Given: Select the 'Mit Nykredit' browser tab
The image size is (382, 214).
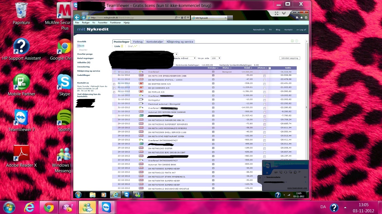Looking at the screenshot, I should (209, 18).
